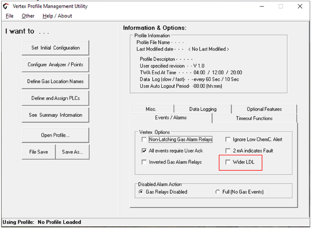Click the No Last Modified text
This screenshot has height=228, width=311.
(x=209, y=49)
